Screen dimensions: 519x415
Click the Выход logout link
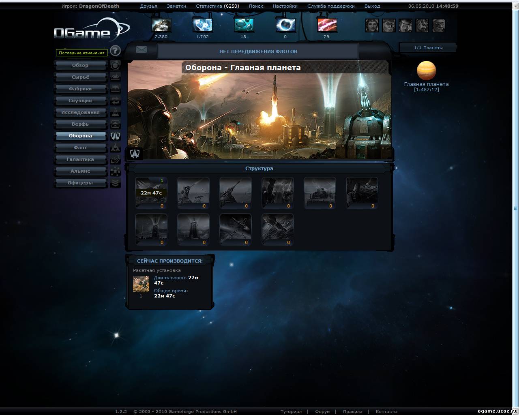pos(372,6)
